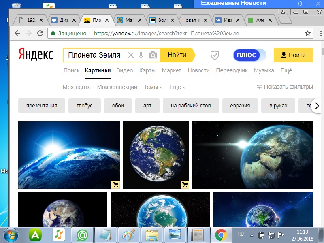Toggle the Яндекс Плюс switch

pos(249,55)
